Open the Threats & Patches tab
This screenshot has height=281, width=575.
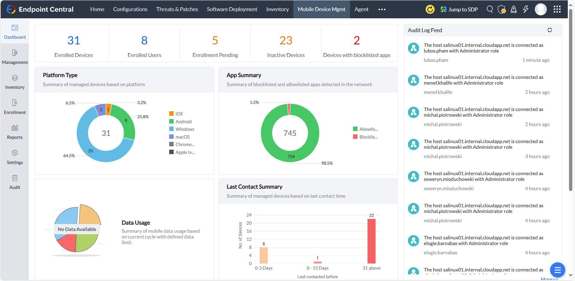tap(177, 9)
